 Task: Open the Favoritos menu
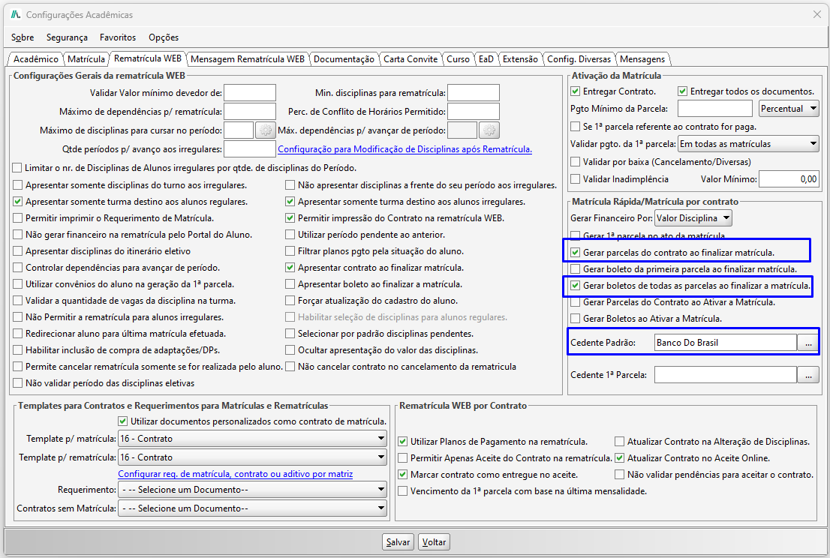pyautogui.click(x=118, y=37)
